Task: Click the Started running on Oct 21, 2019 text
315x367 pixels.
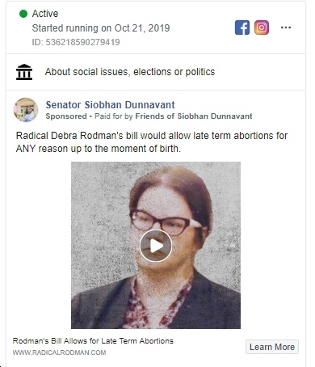Action: click(x=101, y=28)
